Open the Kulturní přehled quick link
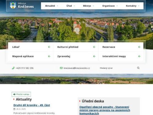 click(x=76, y=47)
